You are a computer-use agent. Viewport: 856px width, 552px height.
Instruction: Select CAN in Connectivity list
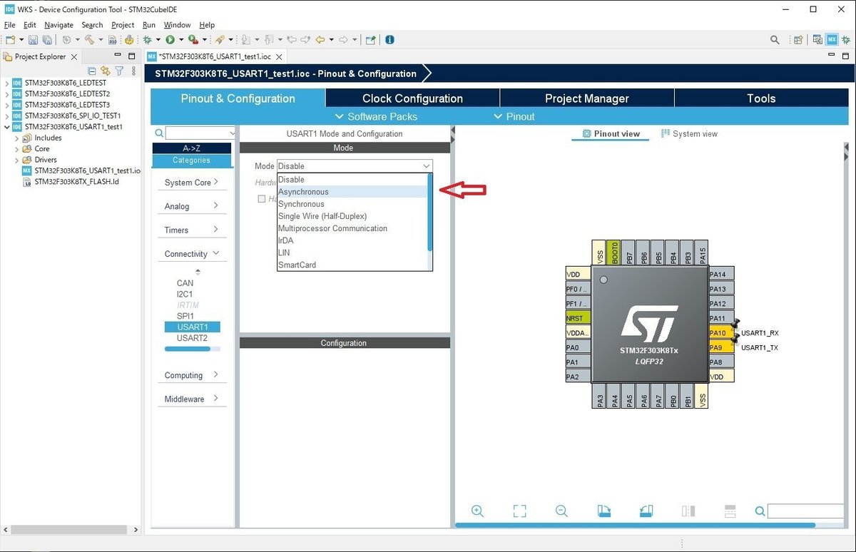pos(185,283)
